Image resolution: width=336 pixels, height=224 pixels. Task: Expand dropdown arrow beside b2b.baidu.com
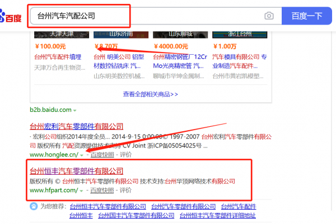click(75, 111)
